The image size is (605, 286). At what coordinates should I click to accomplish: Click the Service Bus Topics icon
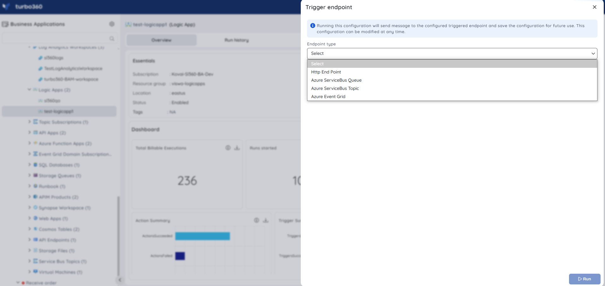click(36, 261)
